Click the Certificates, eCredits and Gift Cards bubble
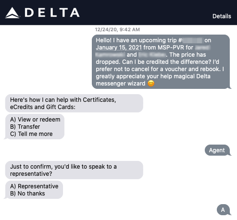The width and height of the screenshot is (237, 220). pyautogui.click(x=74, y=103)
